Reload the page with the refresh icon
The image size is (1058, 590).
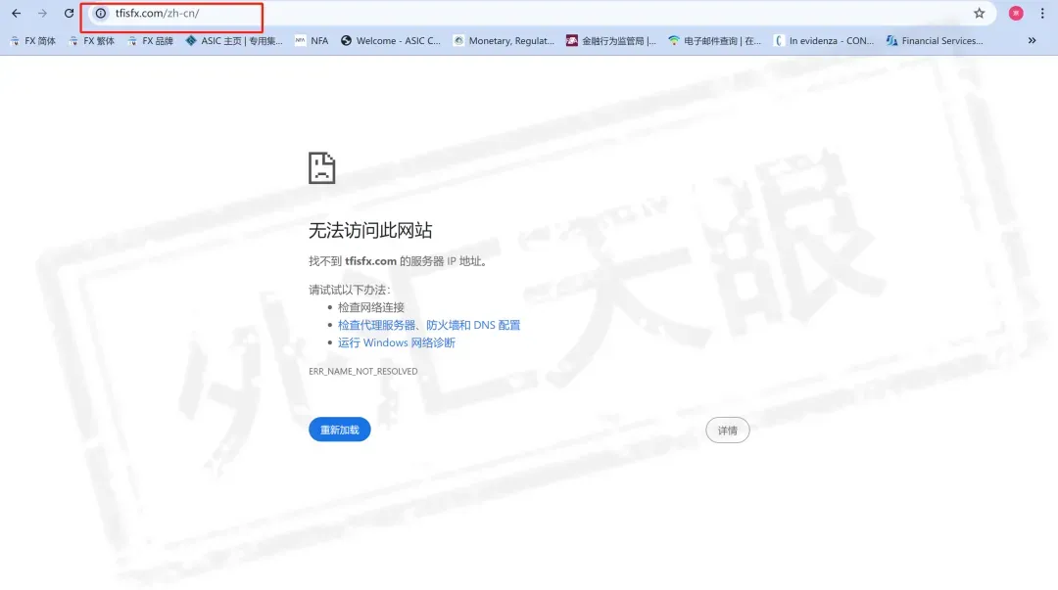click(x=69, y=13)
